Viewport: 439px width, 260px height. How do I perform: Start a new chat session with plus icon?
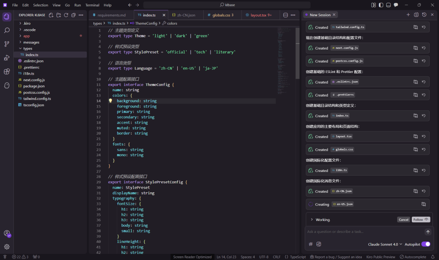click(408, 15)
